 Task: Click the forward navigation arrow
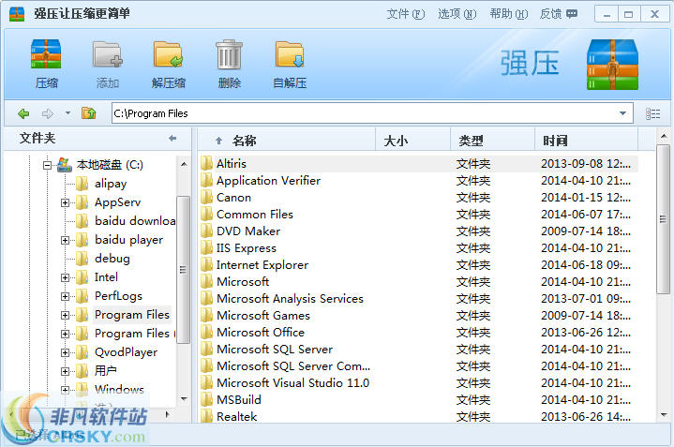(x=47, y=114)
